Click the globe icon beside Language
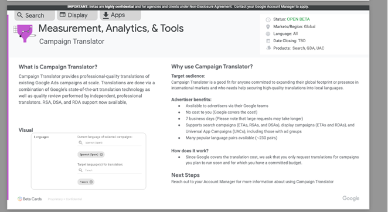 (268, 34)
